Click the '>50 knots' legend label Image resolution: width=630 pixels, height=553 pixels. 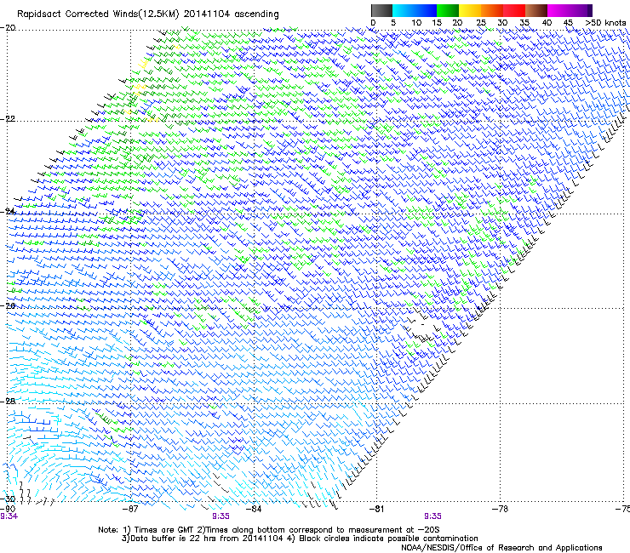605,23
